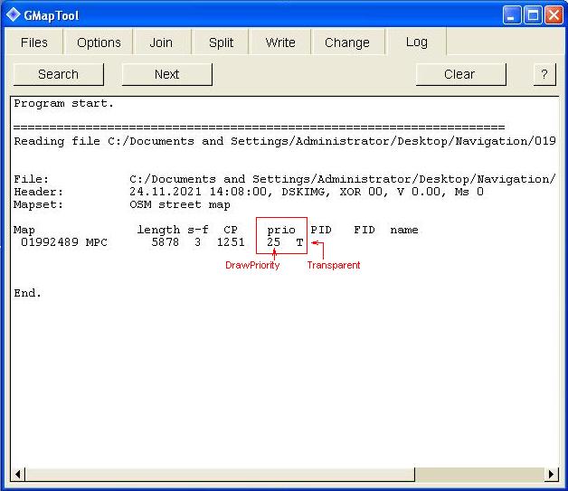
Task: Clear the log with the Clear button
Action: 459,74
